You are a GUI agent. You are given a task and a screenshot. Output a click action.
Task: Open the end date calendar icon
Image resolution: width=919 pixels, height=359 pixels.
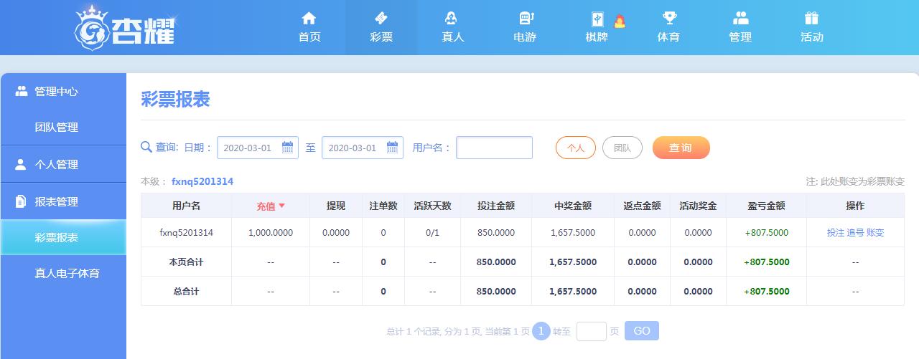tap(392, 148)
